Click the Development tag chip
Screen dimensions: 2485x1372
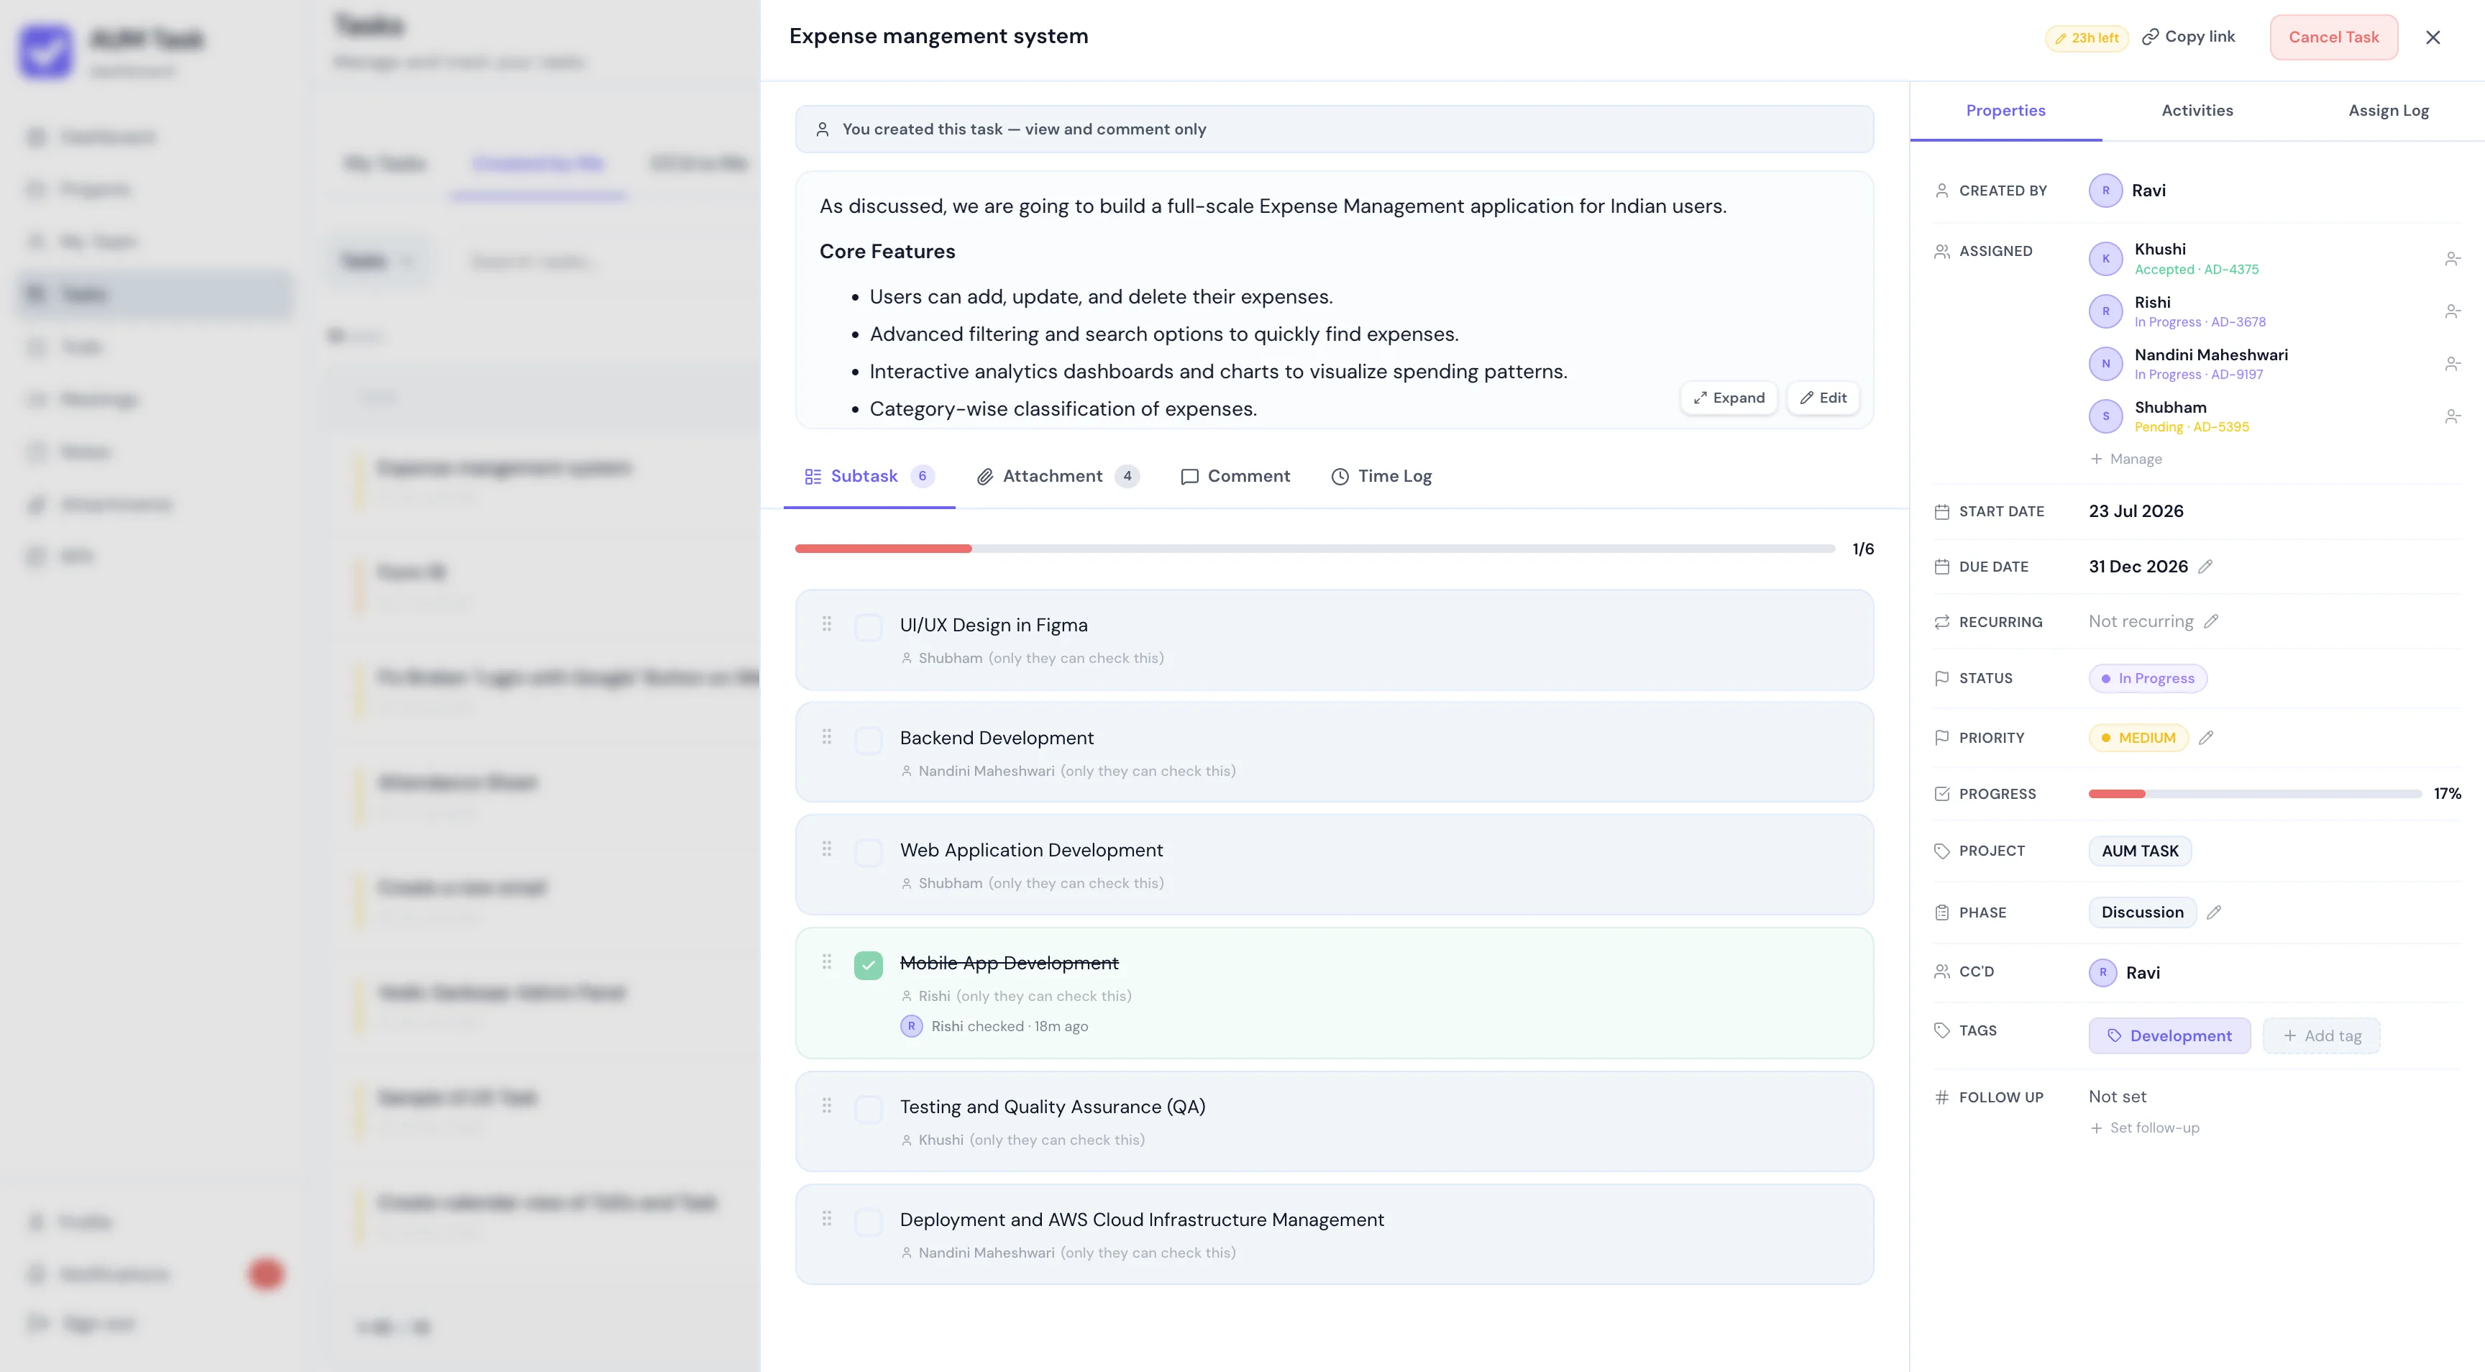[x=2169, y=1035]
